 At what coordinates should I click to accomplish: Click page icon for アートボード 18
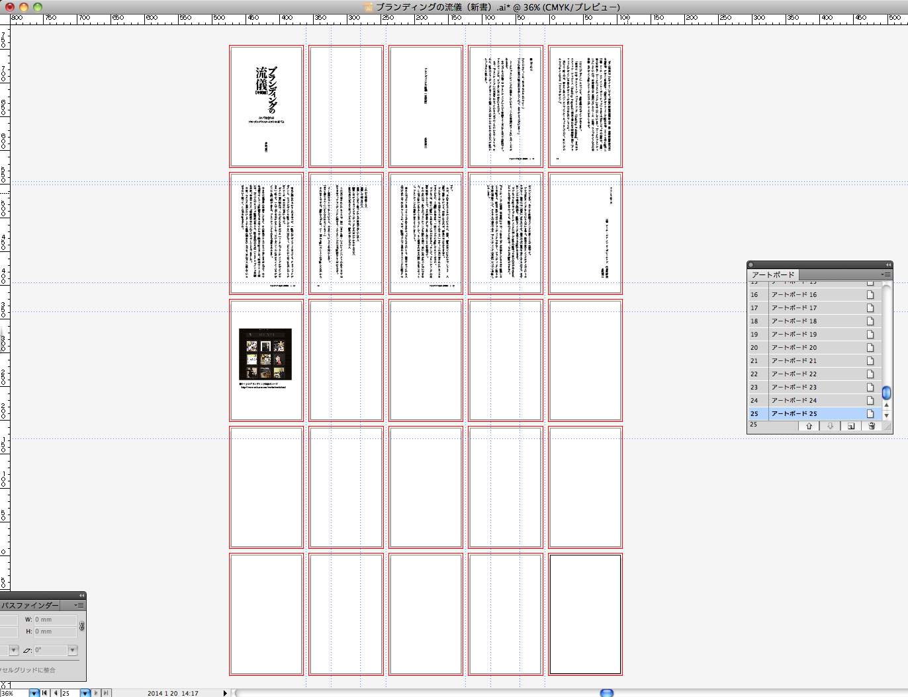click(870, 321)
